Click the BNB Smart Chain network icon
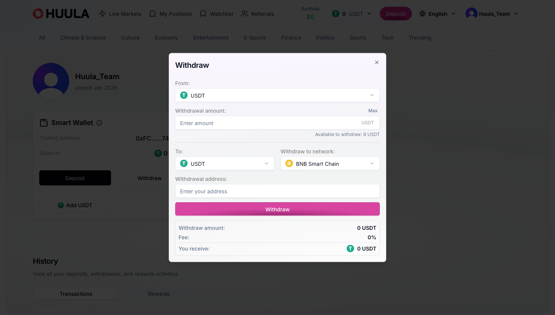Viewport: 555px width, 315px height. 289,164
